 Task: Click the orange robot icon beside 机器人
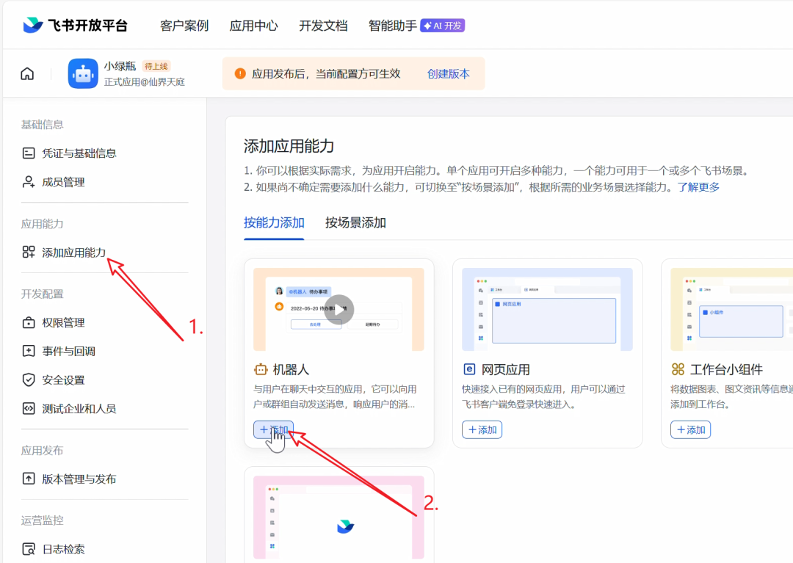261,369
